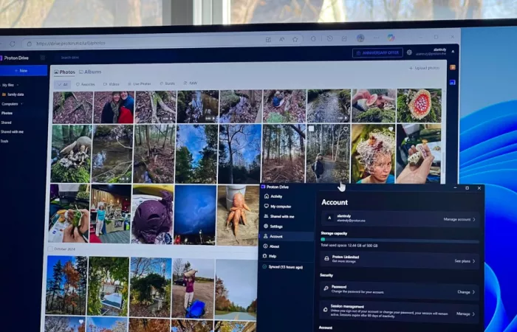Screen dimensions: 517x332
Task: Click the Anniversary Offer button
Action: [x=377, y=52]
